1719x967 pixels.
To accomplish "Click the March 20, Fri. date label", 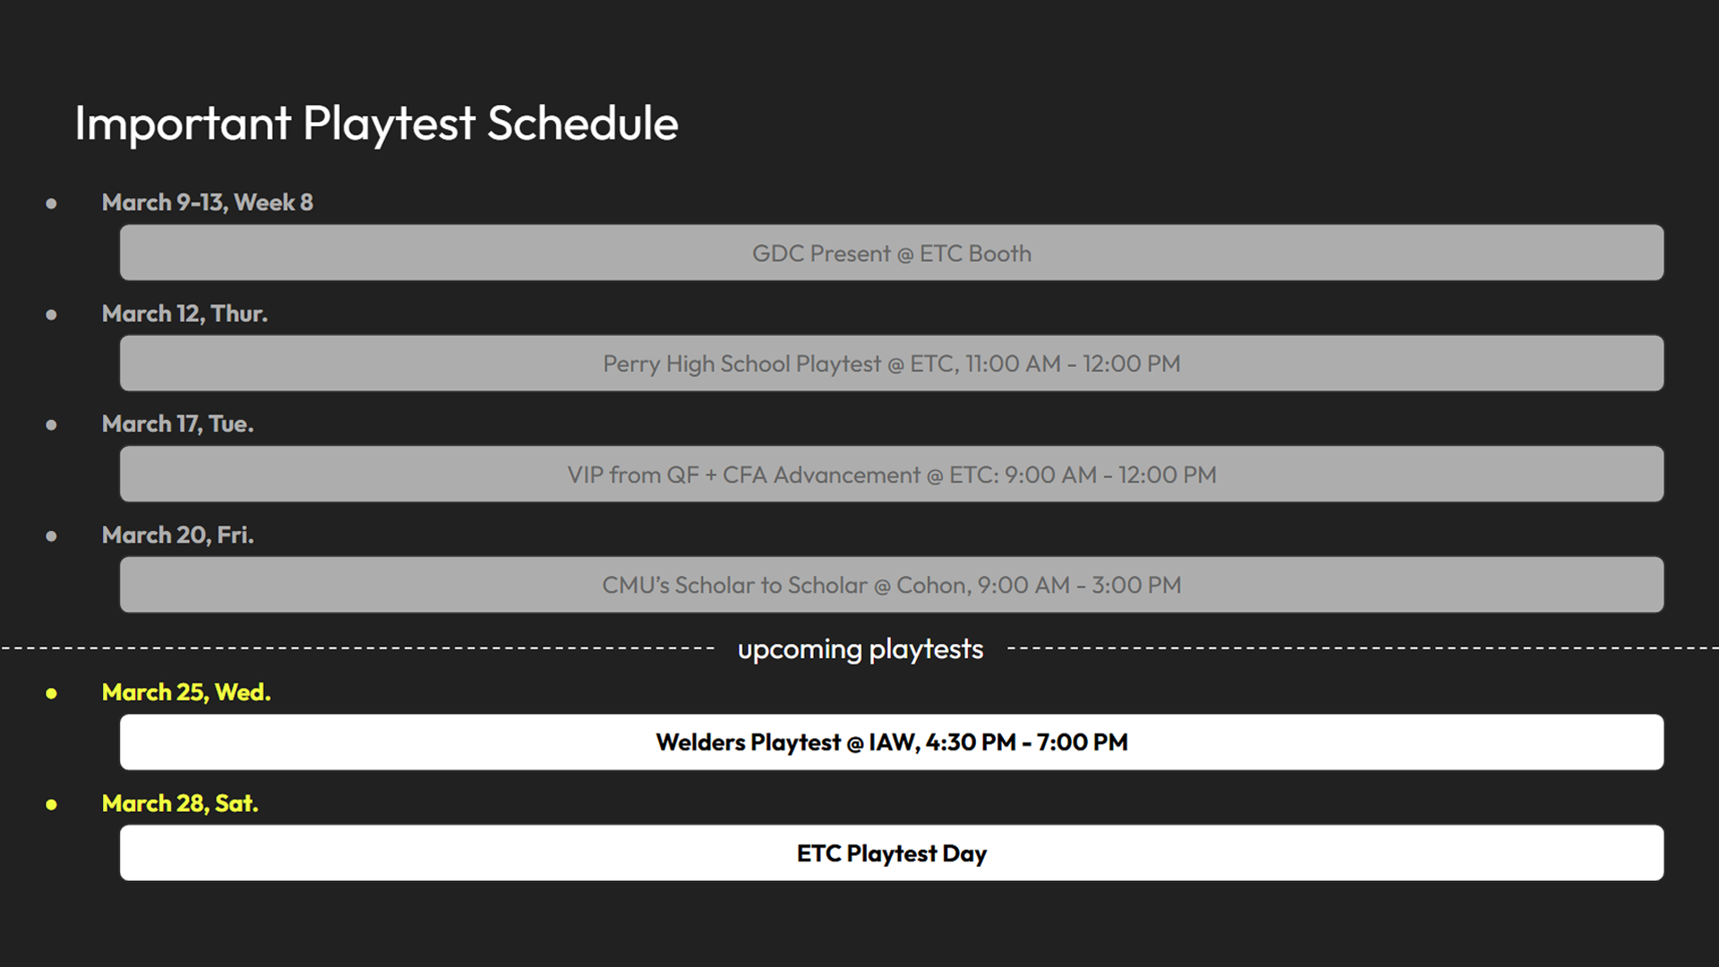I will point(177,535).
